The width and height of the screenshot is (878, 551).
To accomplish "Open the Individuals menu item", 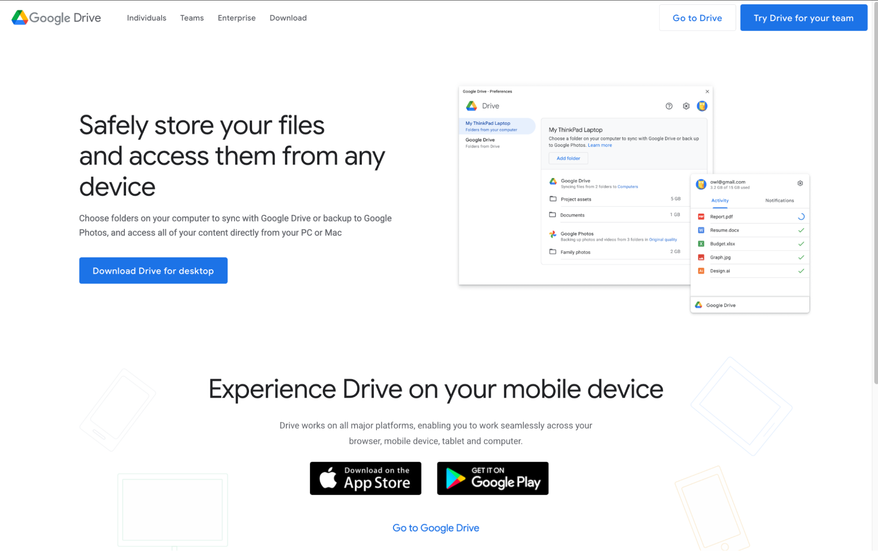I will coord(146,18).
